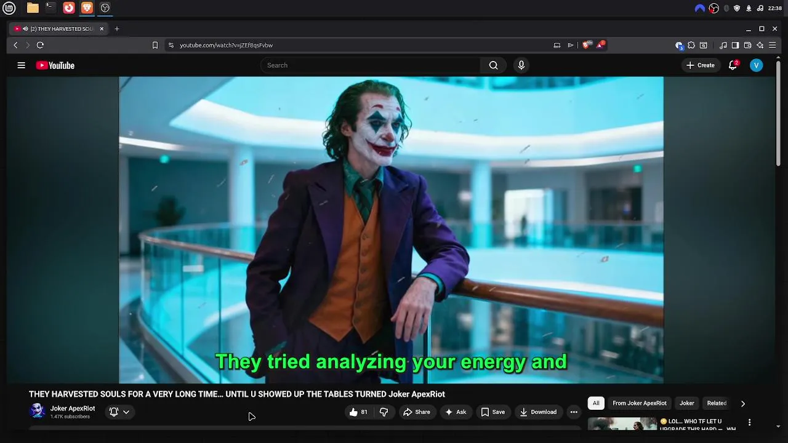Open Brave Rewards triangle icon
The width and height of the screenshot is (788, 443).
(x=601, y=45)
